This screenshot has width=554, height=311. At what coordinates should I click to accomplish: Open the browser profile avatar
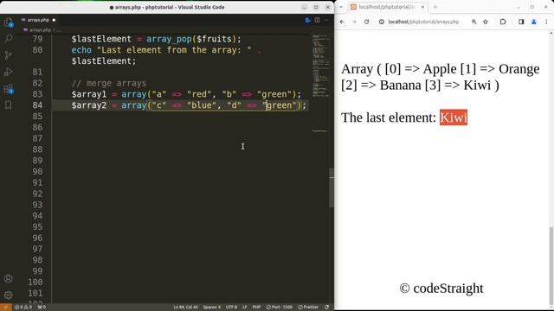pyautogui.click(x=534, y=22)
